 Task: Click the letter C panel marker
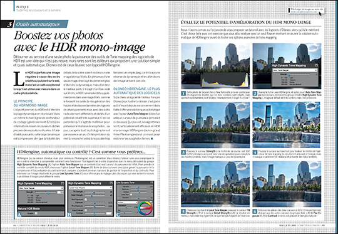pos(118,215)
